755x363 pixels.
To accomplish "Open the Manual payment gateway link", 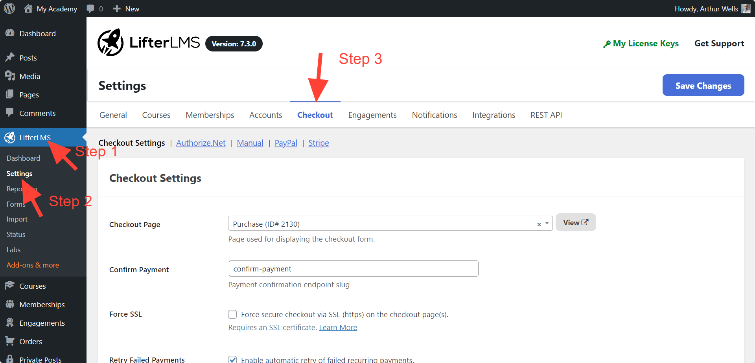I will click(250, 143).
